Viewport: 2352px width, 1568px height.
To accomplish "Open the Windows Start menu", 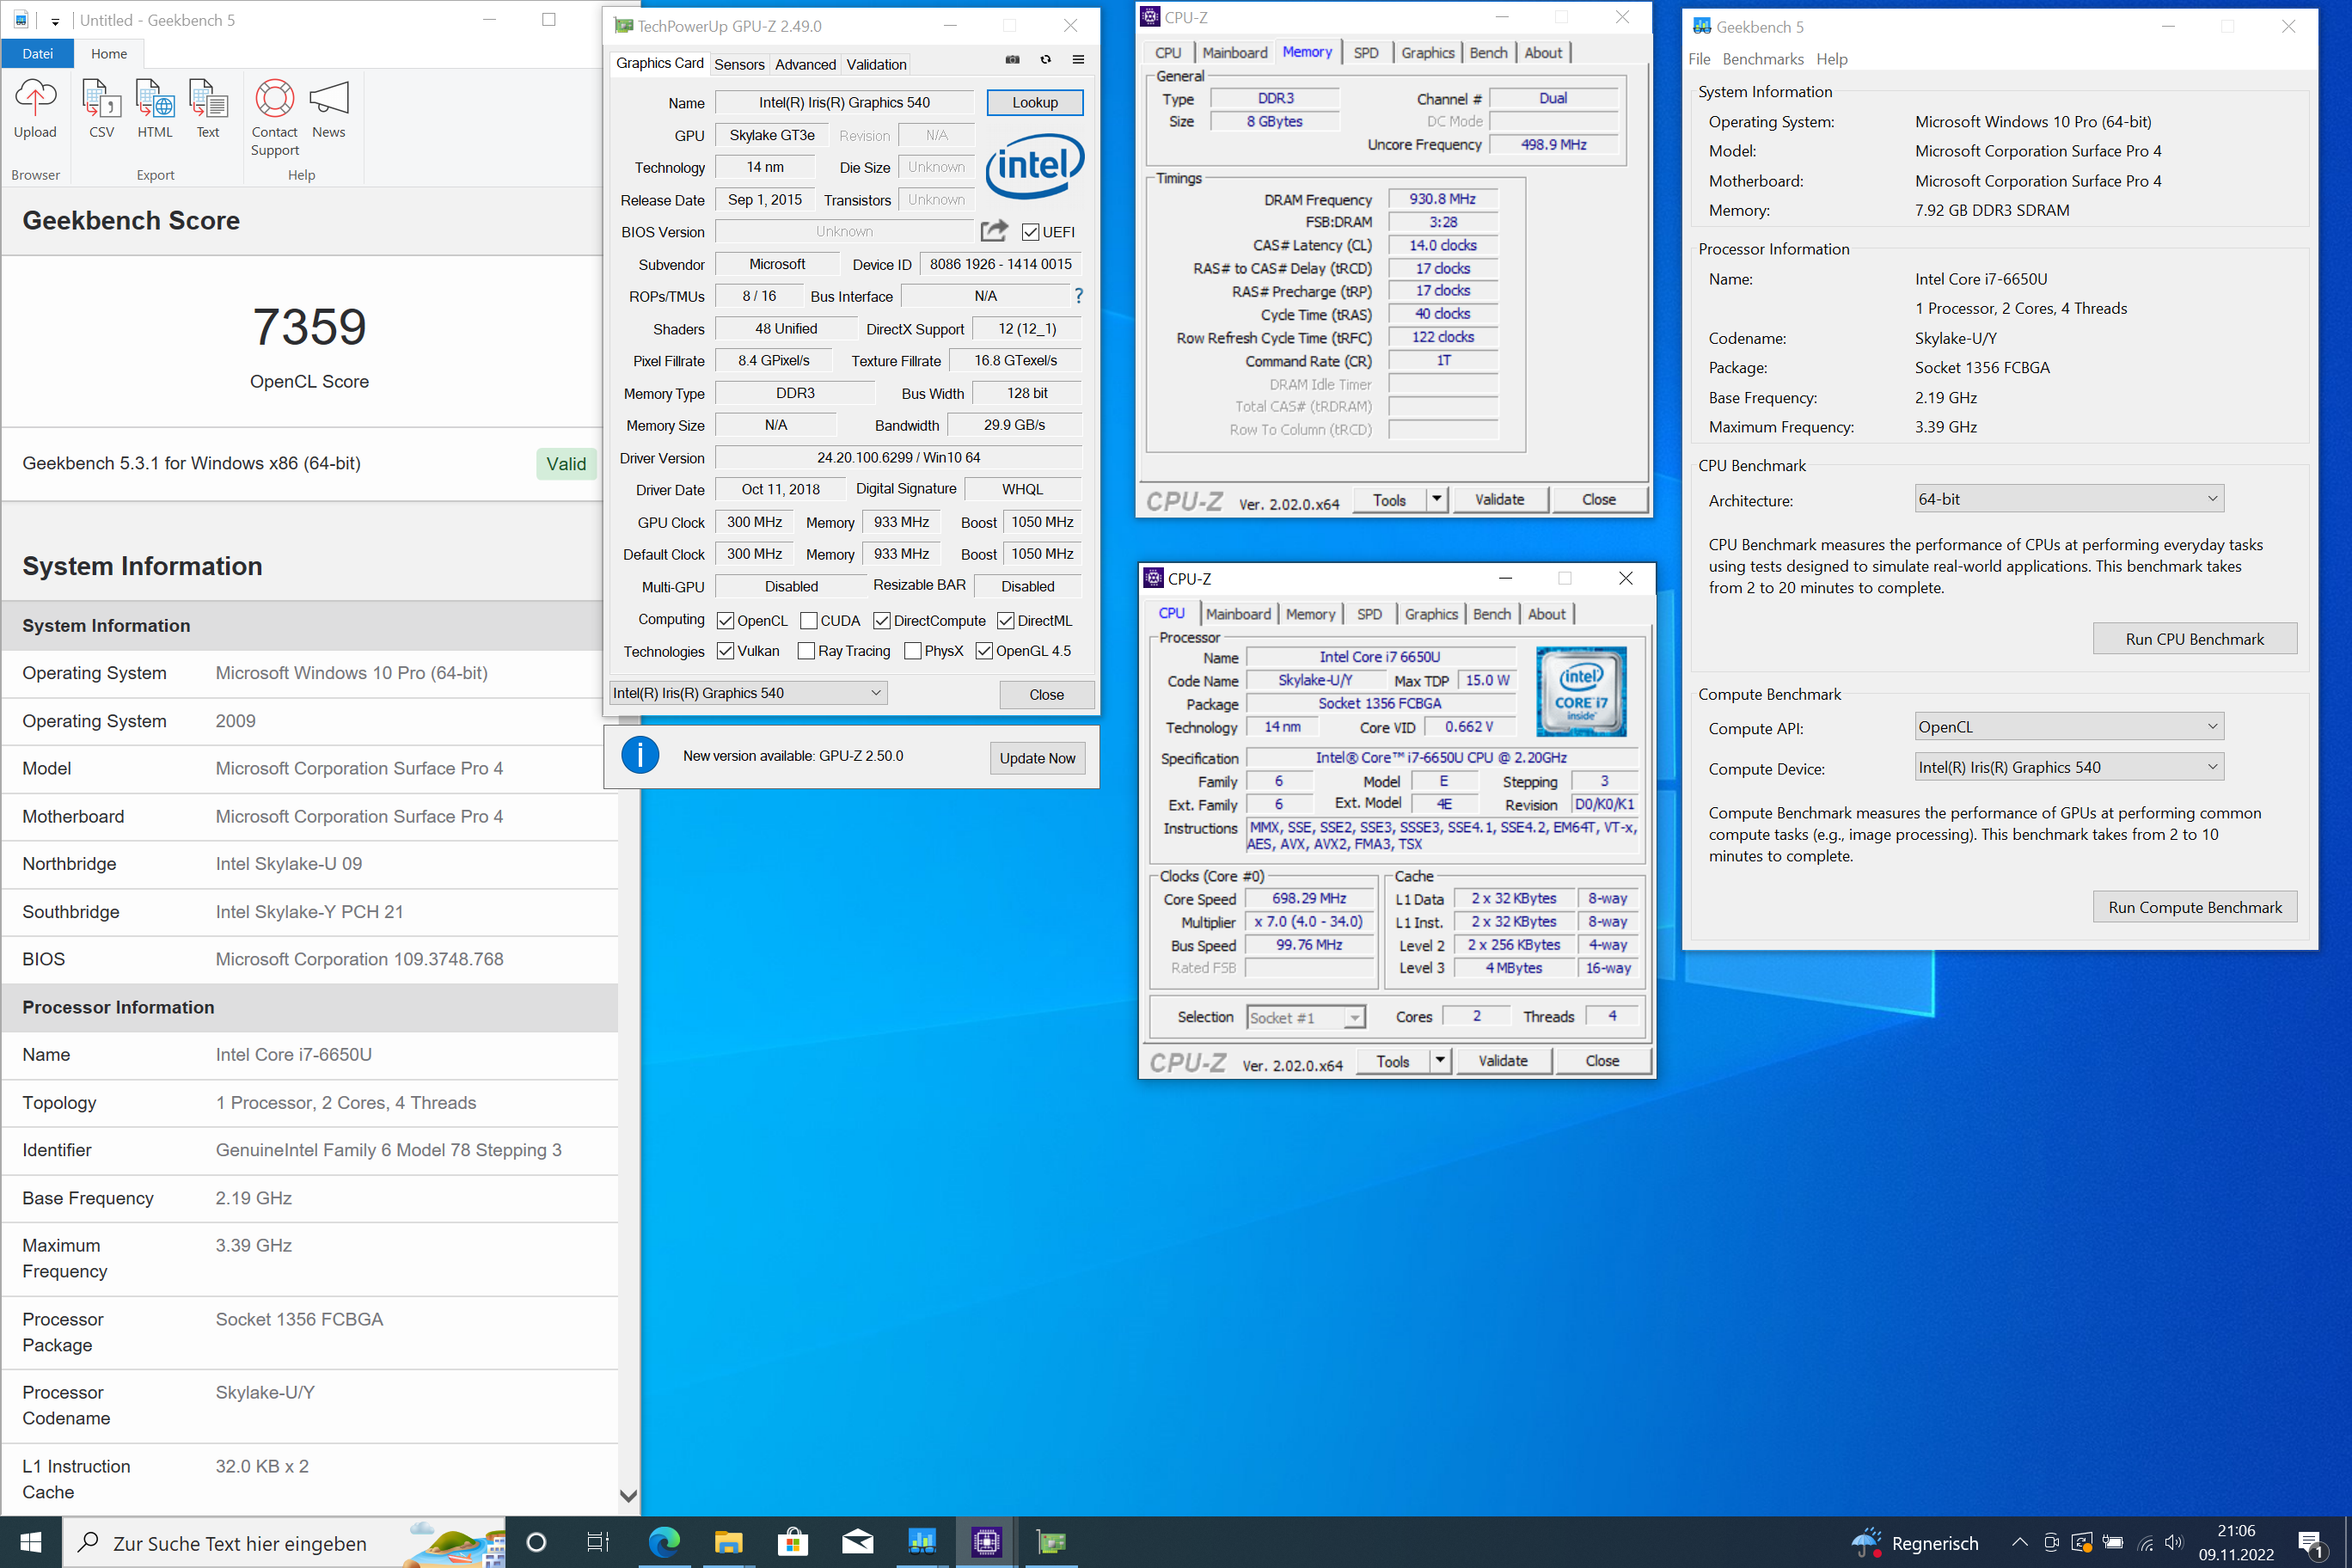I will point(30,1542).
